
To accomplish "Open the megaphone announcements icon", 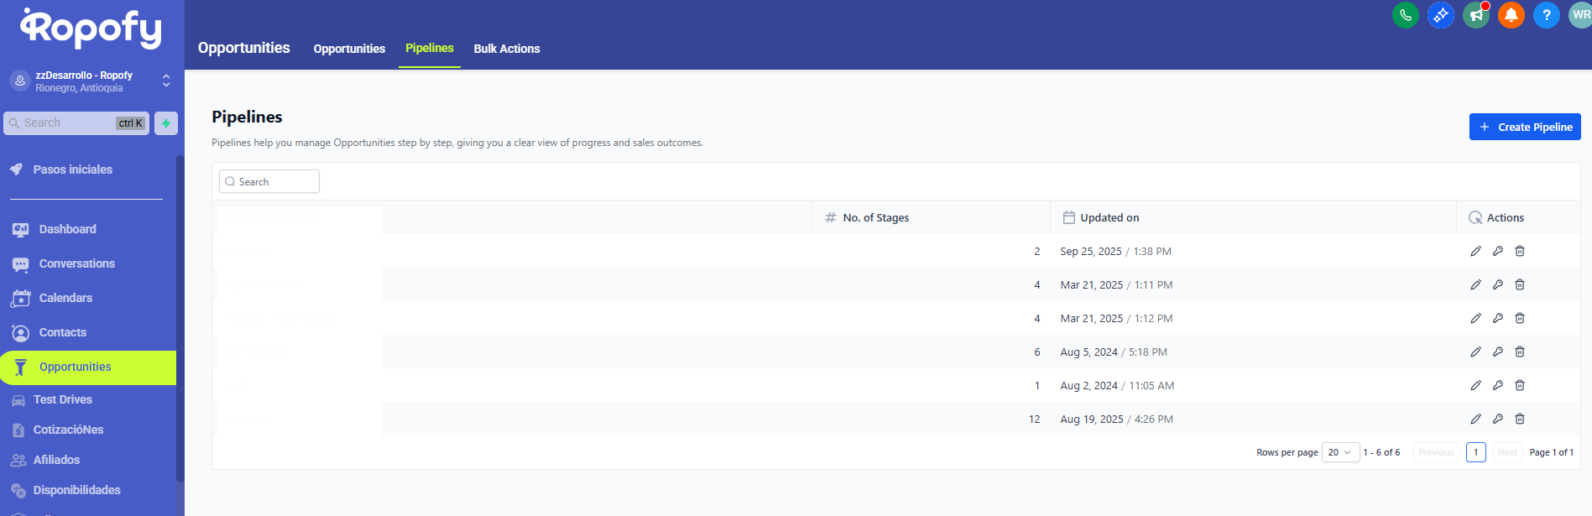I will coord(1475,15).
